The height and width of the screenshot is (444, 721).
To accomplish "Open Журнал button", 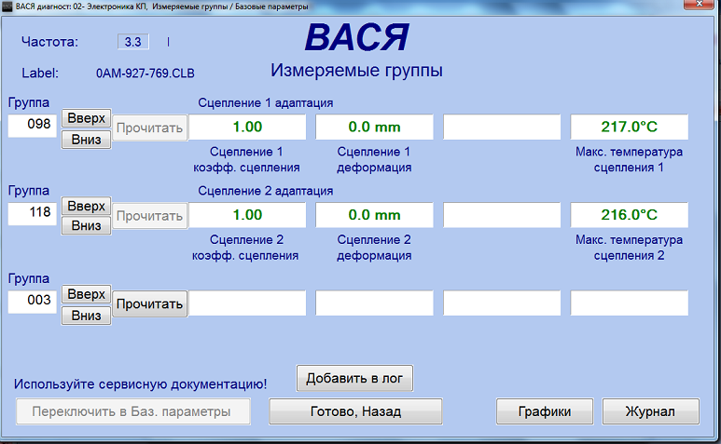I will [650, 411].
